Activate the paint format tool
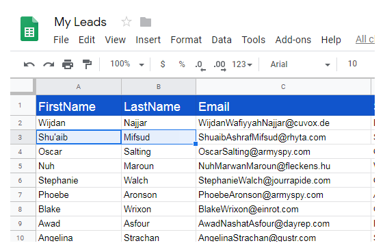Viewport: 385px width, 252px height. pyautogui.click(x=87, y=64)
